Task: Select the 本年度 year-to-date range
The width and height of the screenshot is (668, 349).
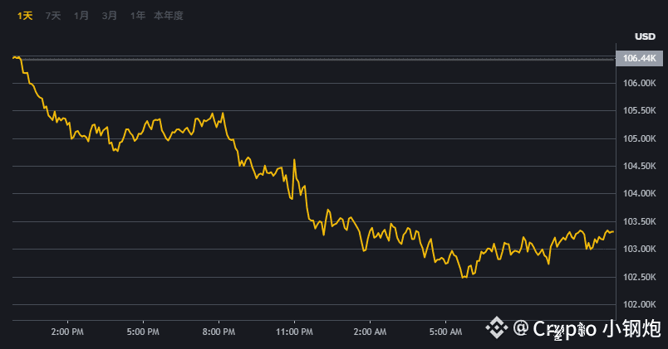Action: click(x=169, y=16)
